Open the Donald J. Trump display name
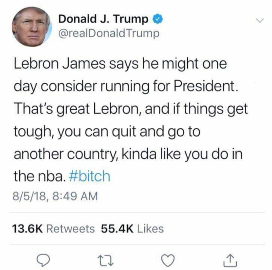272x270 pixels. 104,19
